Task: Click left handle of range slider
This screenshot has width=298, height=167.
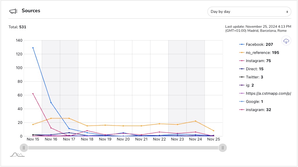Action: coord(24,148)
